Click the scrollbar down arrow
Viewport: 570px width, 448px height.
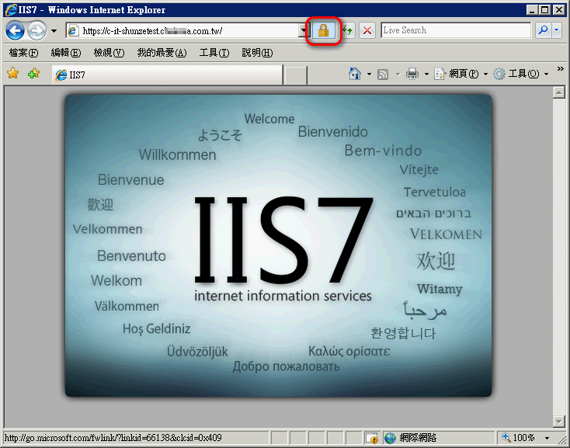558,421
